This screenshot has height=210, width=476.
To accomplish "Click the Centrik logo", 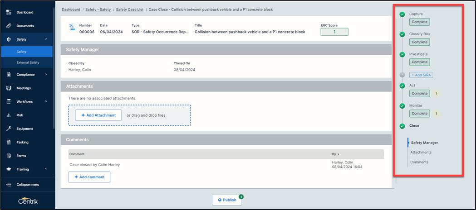I will [27, 200].
